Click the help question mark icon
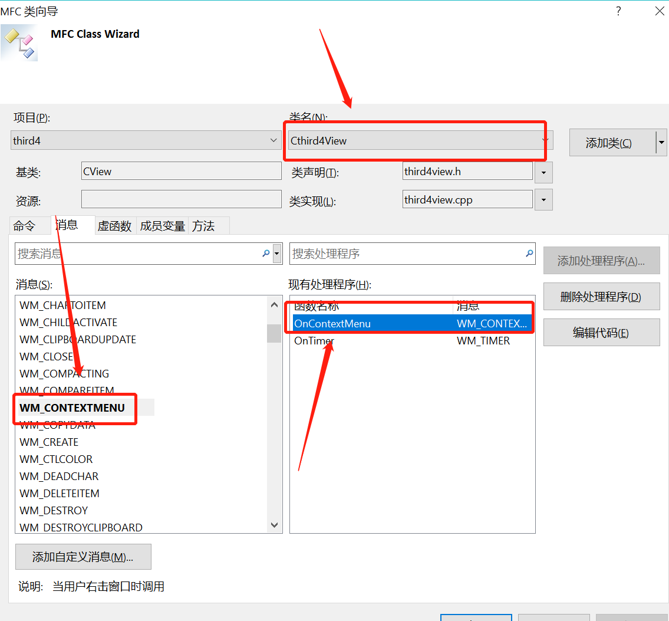This screenshot has width=669, height=621. pos(618,11)
